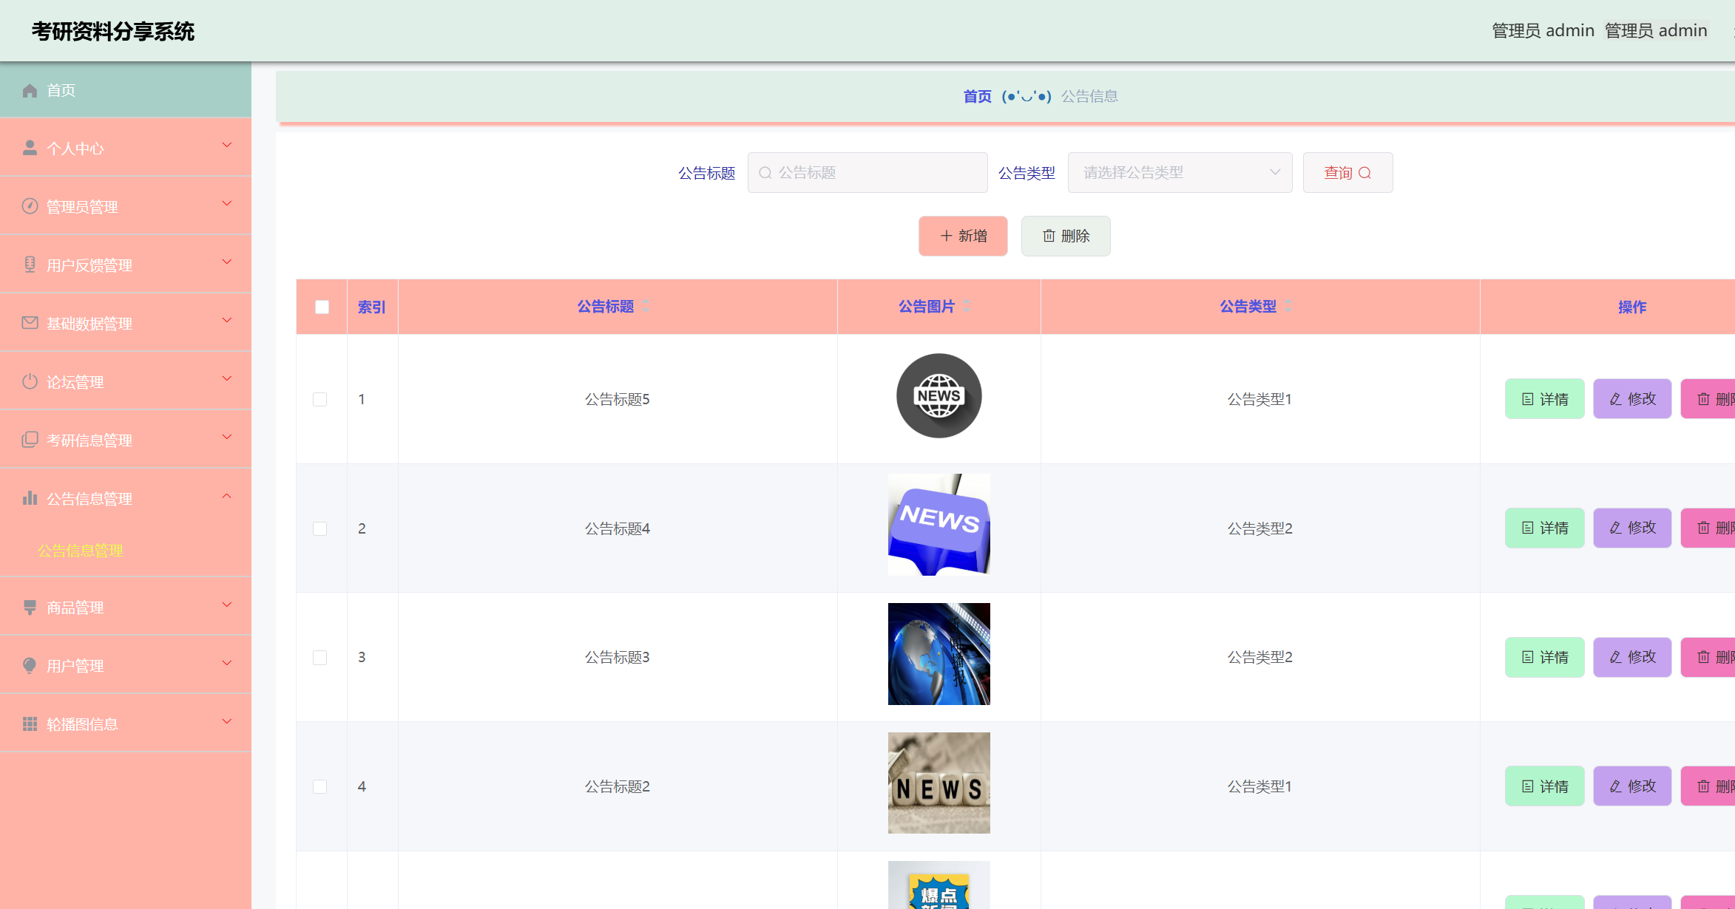Check the checkbox for 公告标题5 row
The width and height of the screenshot is (1735, 909).
click(320, 398)
